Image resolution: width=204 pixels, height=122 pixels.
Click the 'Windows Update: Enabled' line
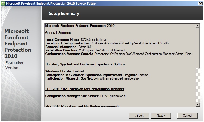(64, 71)
